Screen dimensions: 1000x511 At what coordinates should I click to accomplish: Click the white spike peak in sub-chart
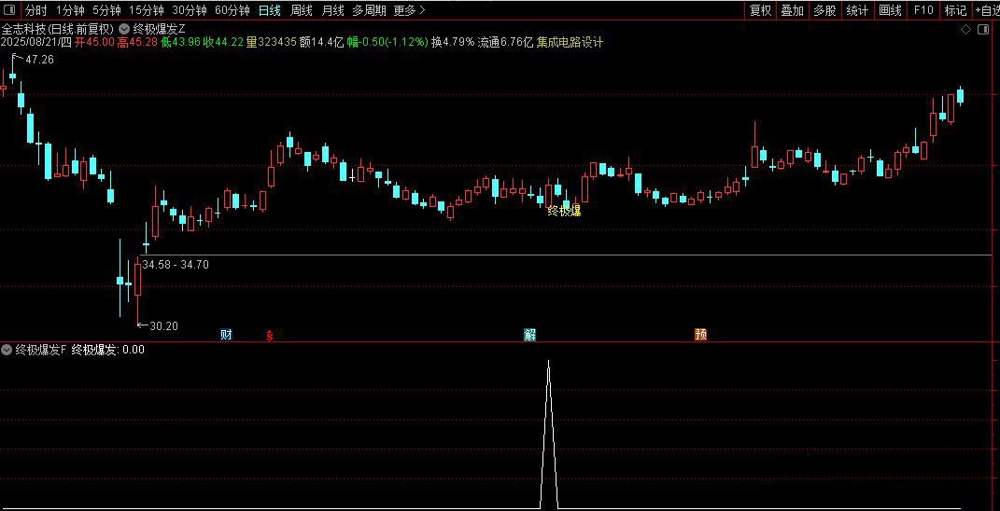point(548,363)
